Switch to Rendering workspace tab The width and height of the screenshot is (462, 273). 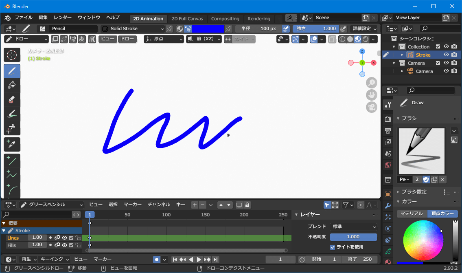point(259,19)
